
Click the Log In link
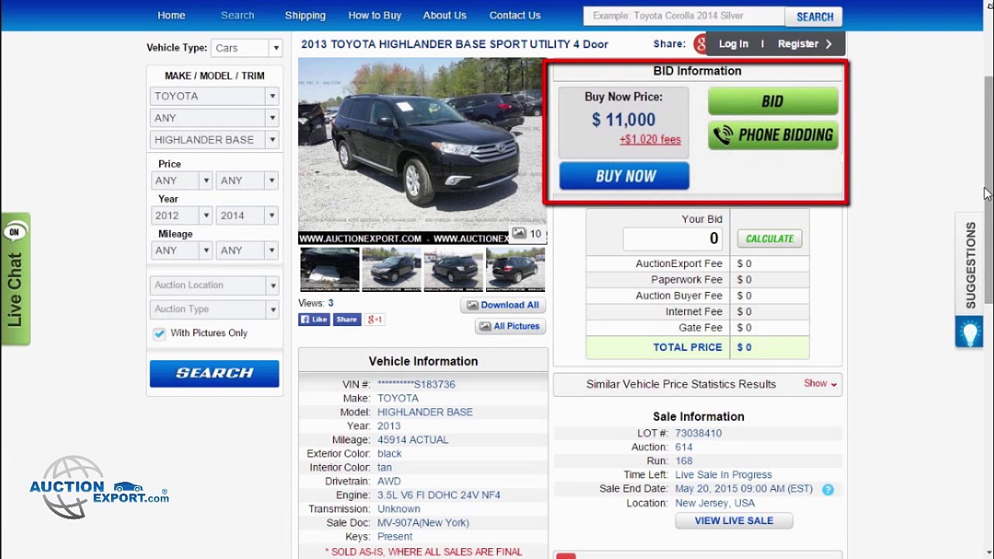coord(733,44)
